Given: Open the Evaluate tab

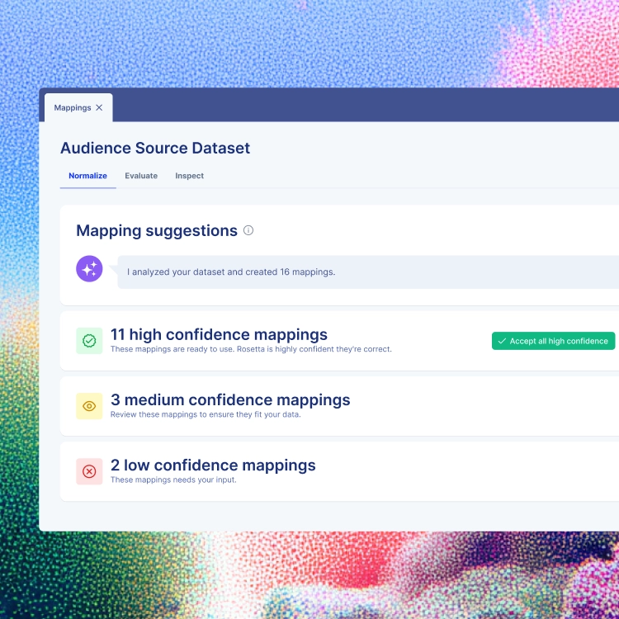Looking at the screenshot, I should click(x=141, y=176).
